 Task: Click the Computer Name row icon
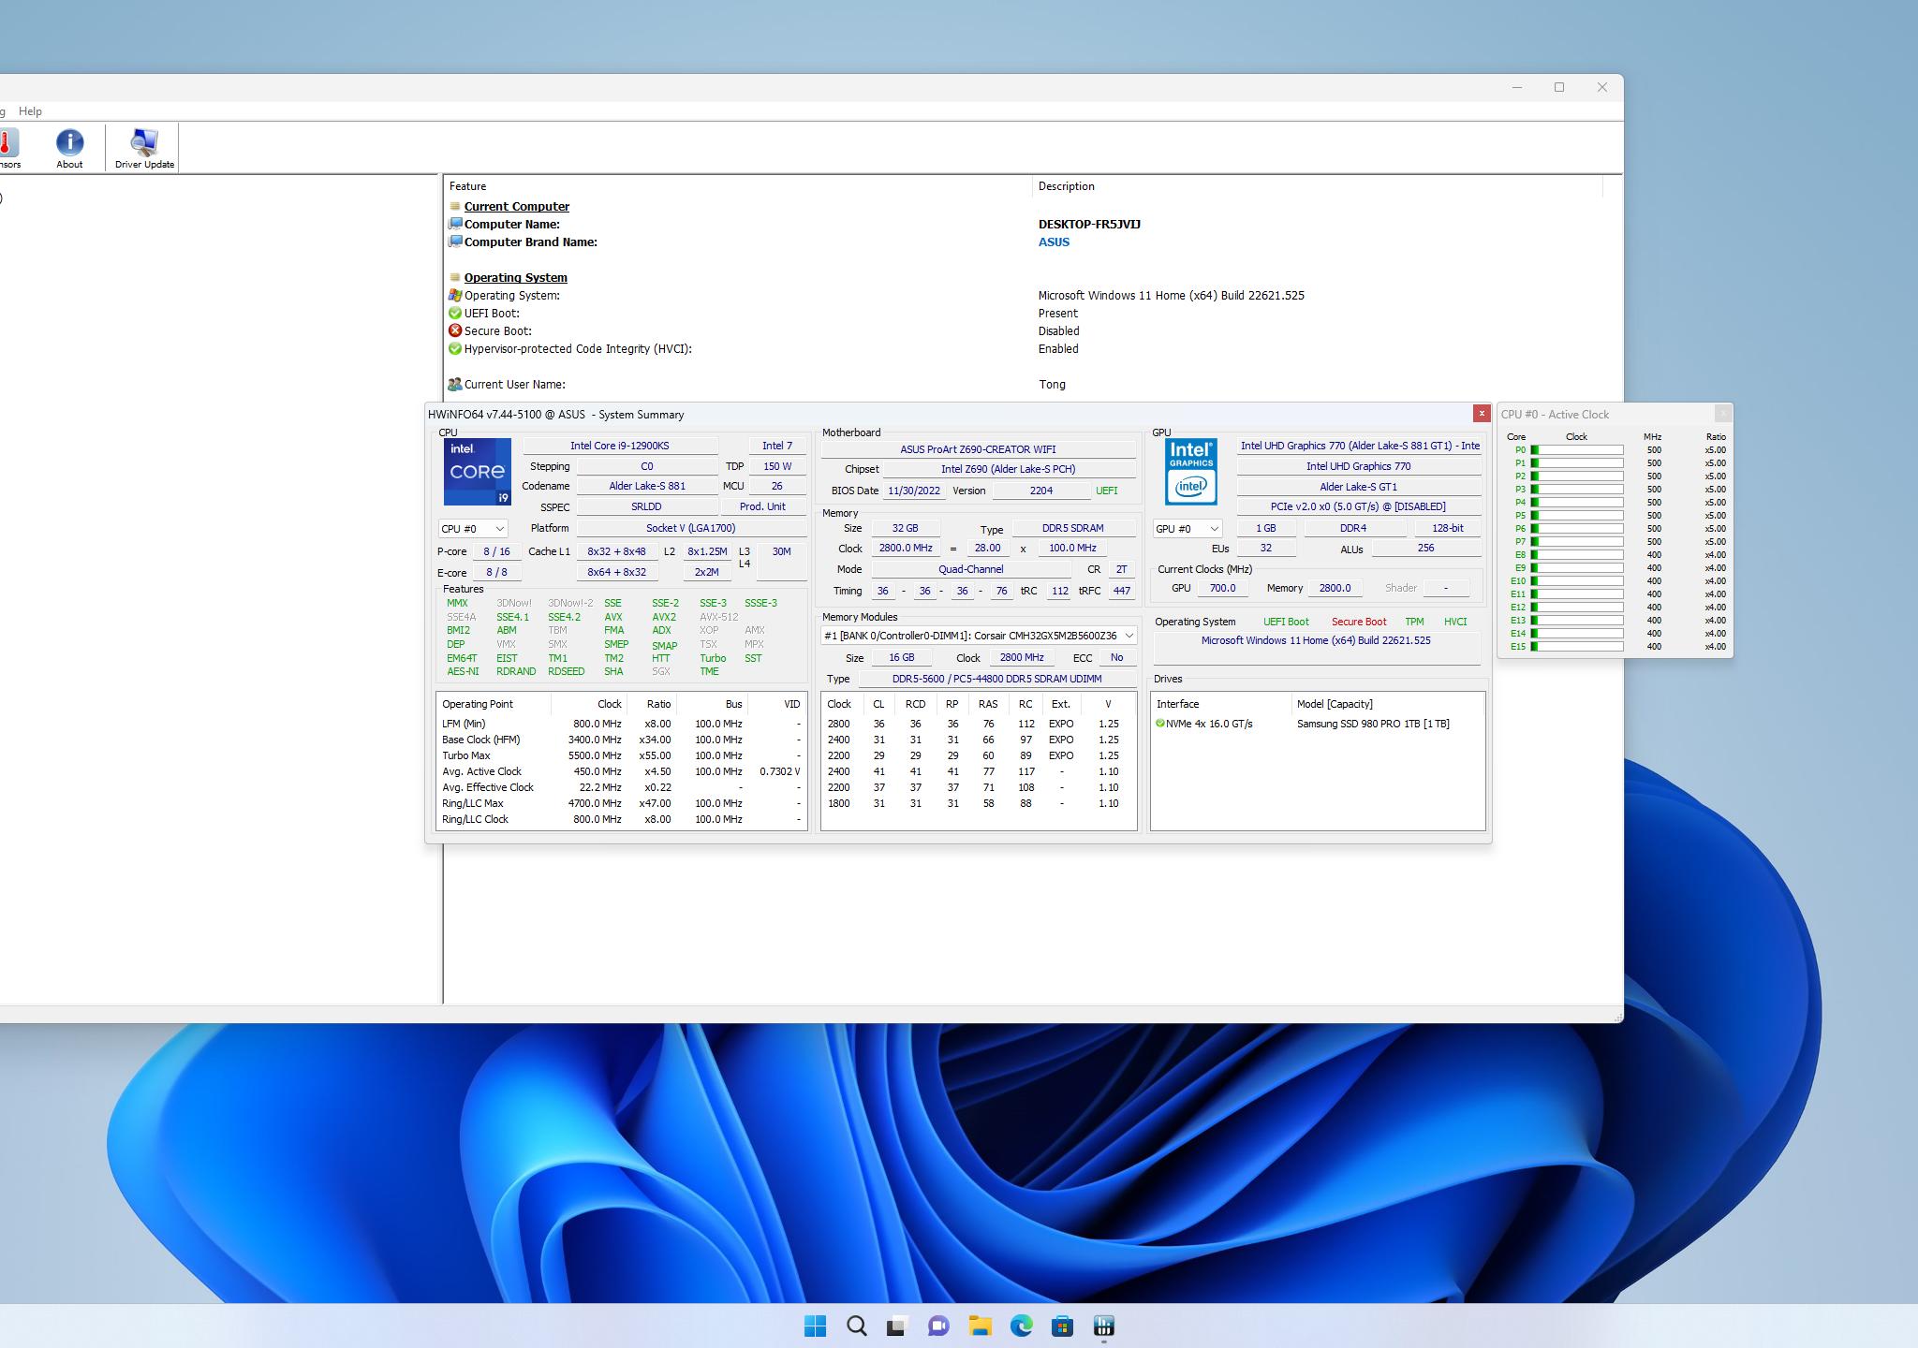coord(455,224)
